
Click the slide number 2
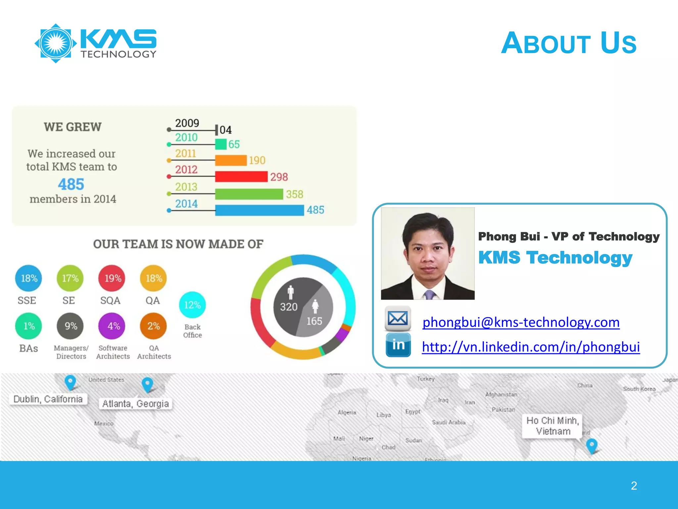(x=634, y=486)
